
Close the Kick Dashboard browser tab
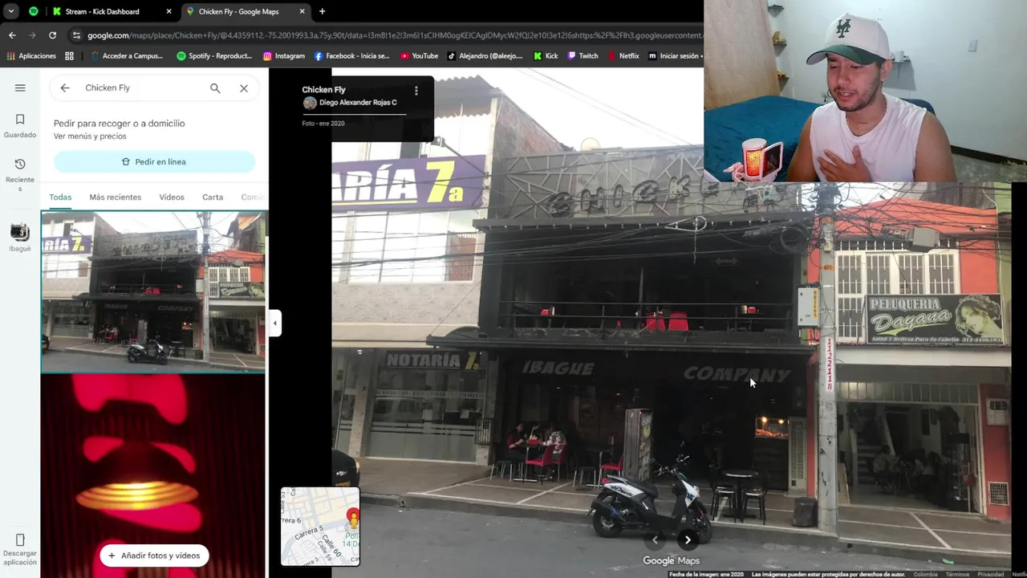[168, 11]
